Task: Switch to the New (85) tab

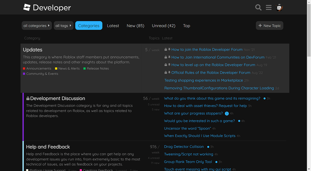Action: 135,26
